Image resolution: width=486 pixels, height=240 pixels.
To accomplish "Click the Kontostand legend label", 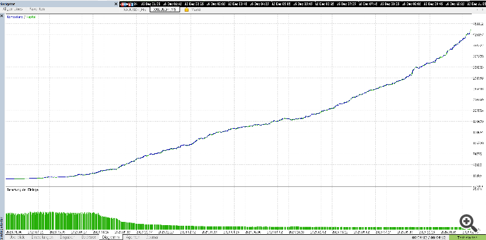I will 15,17.
